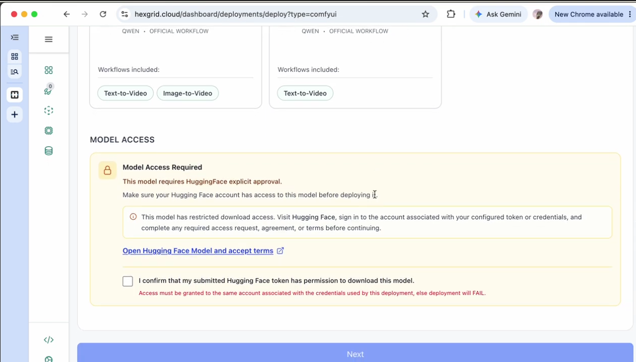Click the red deployment will FAIL warning text
Viewport: 636px width, 362px height.
tap(312, 293)
